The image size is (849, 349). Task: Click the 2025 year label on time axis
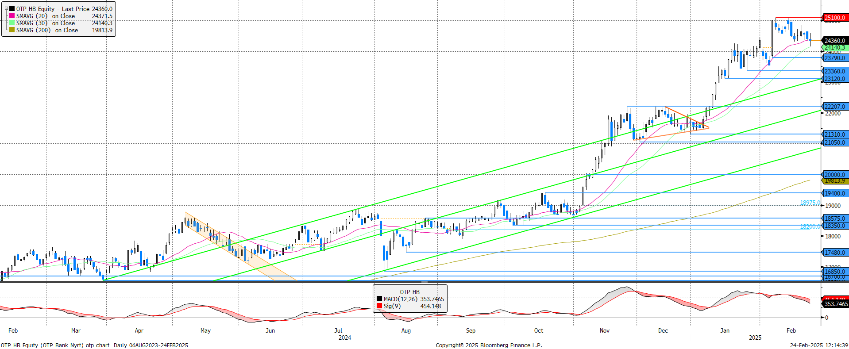755,337
